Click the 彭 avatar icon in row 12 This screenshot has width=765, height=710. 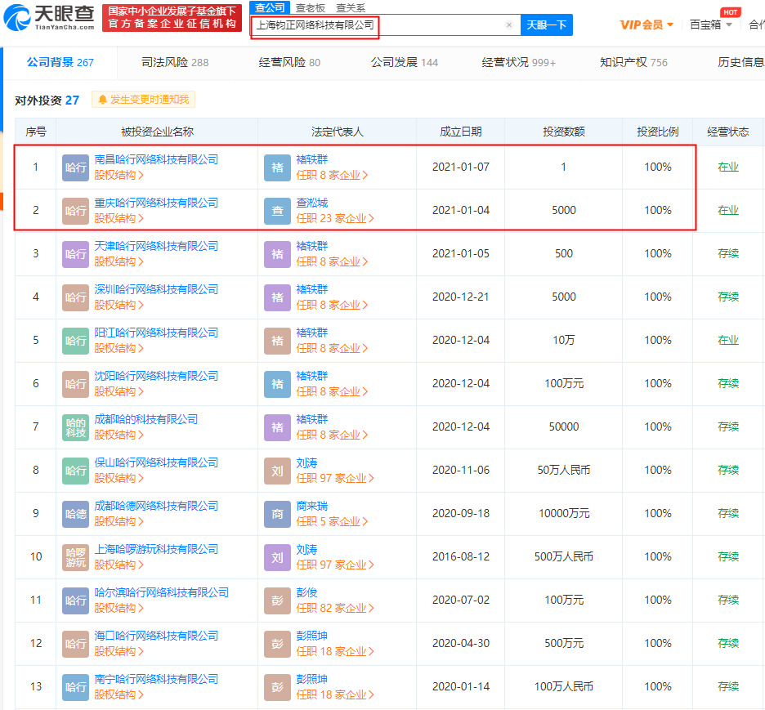pyautogui.click(x=278, y=644)
